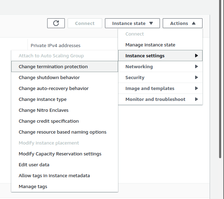Collapse the Actions dropdown menu
This screenshot has width=224, height=199.
182,23
